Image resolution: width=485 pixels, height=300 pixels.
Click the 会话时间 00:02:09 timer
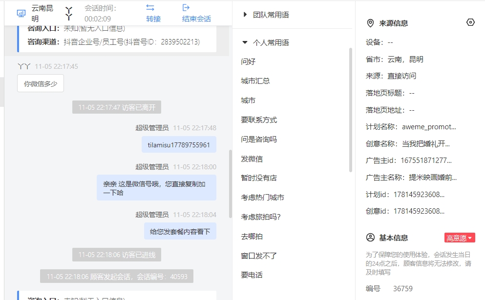(x=100, y=13)
